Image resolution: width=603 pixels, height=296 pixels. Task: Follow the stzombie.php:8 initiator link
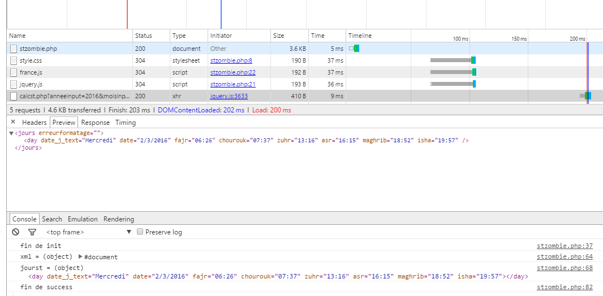[231, 60]
